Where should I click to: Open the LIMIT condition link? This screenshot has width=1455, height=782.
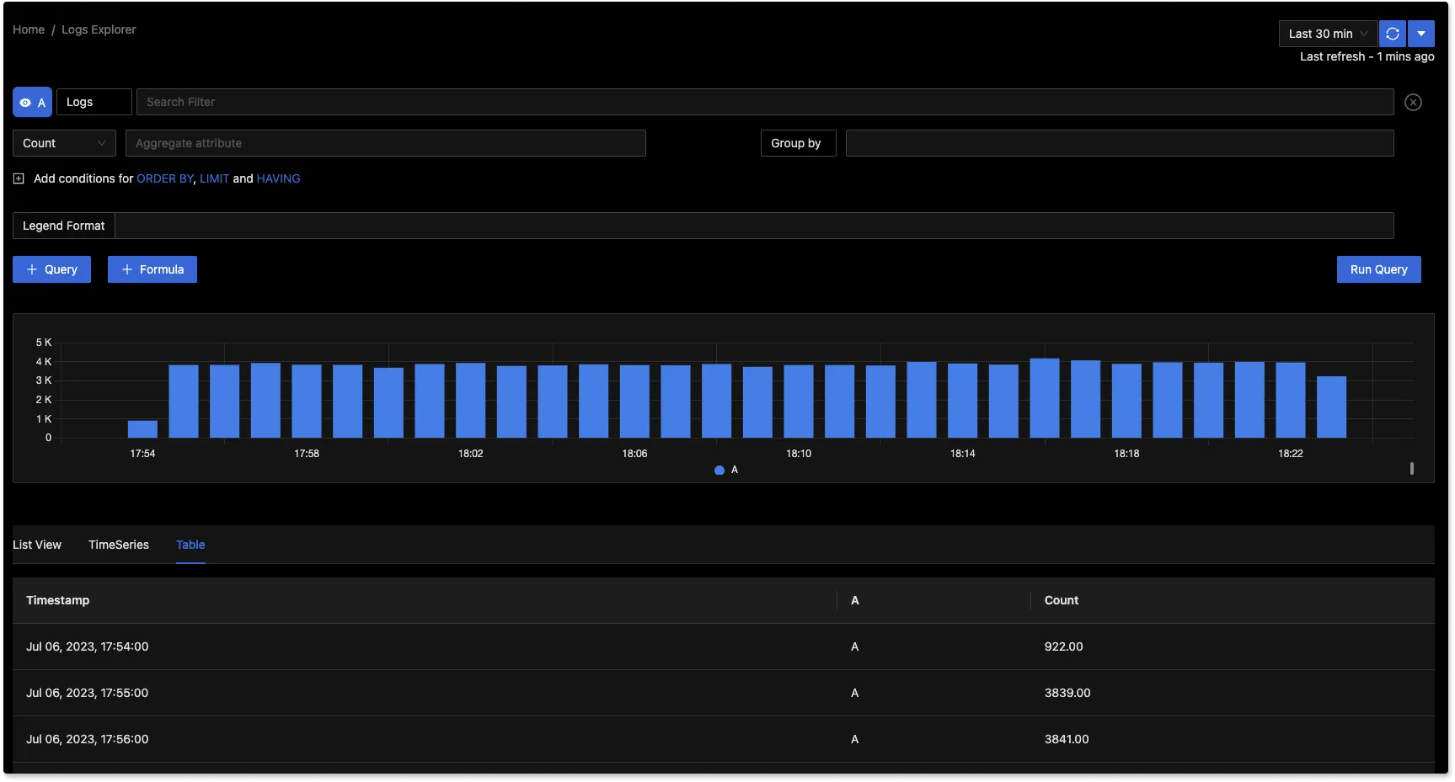coord(214,178)
